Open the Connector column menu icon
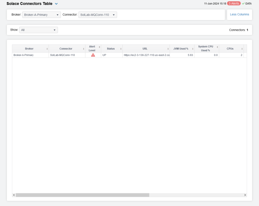The height and width of the screenshot is (206, 259). (84, 49)
